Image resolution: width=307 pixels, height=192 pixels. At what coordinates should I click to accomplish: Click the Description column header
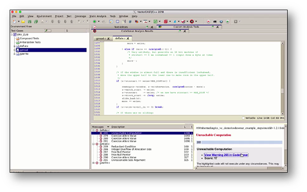[118, 127]
